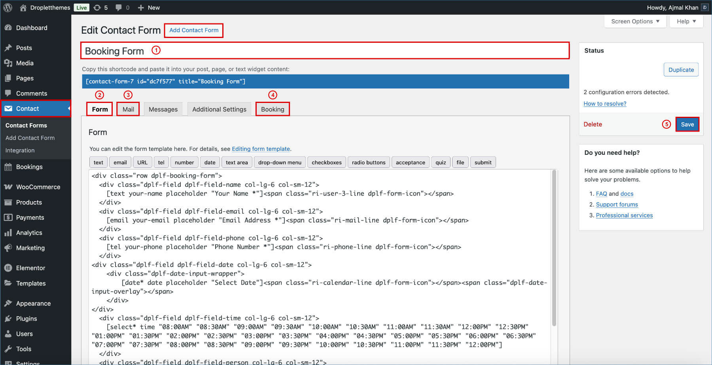712x365 pixels.
Task: Expand the Screen Options dropdown
Action: [x=635, y=21]
